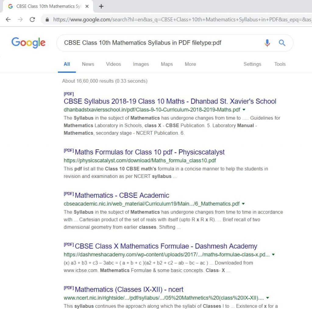Image resolution: width=312 pixels, height=309 pixels.
Task: Click [PDF] tag before Maths Formulas result
Action: 69,151
